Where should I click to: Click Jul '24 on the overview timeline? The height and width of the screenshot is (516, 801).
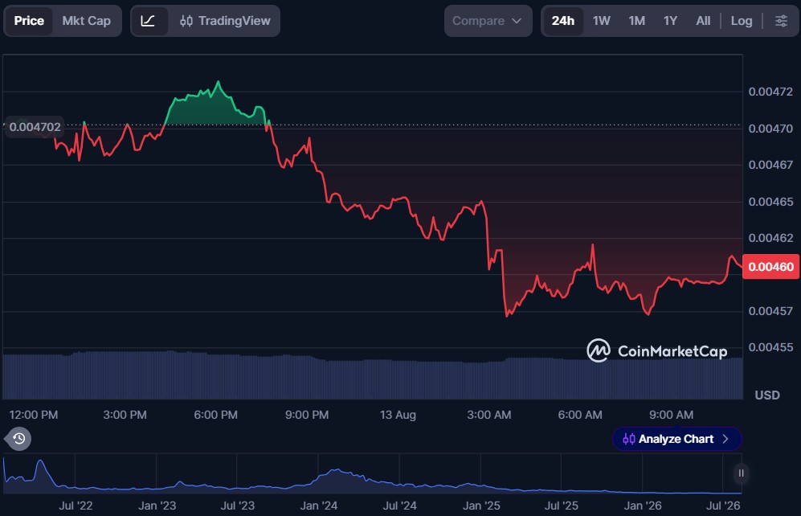pos(399,506)
